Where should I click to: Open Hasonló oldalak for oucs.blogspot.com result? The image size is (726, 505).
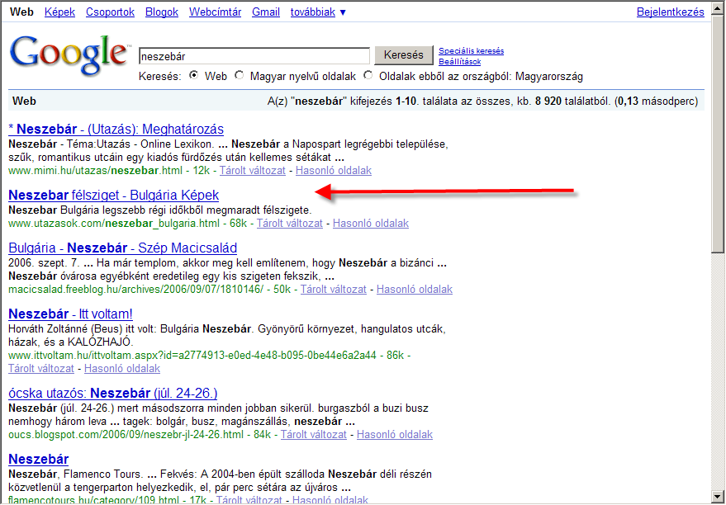(x=395, y=435)
